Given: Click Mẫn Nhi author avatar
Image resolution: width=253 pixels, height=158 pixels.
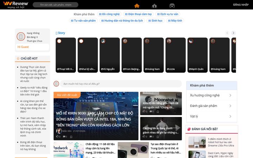Looking at the screenshot, I should [59, 131].
